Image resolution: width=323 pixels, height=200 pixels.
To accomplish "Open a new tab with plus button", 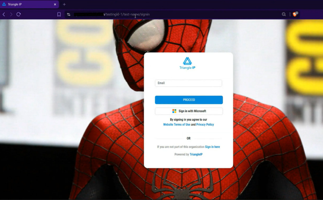I will [x=64, y=4].
